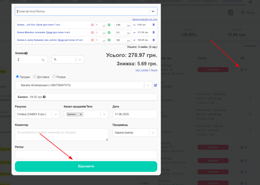The width and height of the screenshot is (260, 185).
Task: Click the Дата field 17-06-2025
Action: (x=135, y=114)
